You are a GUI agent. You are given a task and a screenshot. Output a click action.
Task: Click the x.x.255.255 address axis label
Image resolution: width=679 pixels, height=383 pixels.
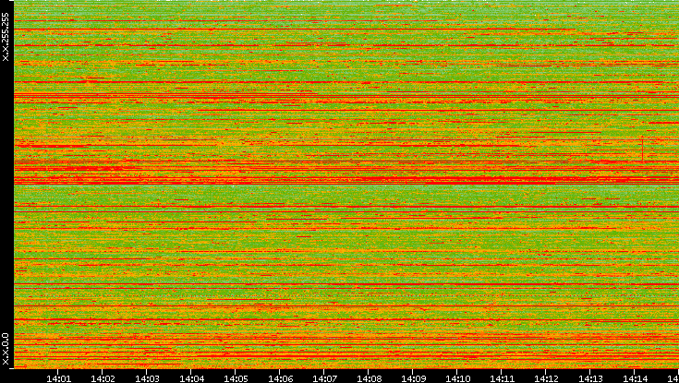[6, 37]
